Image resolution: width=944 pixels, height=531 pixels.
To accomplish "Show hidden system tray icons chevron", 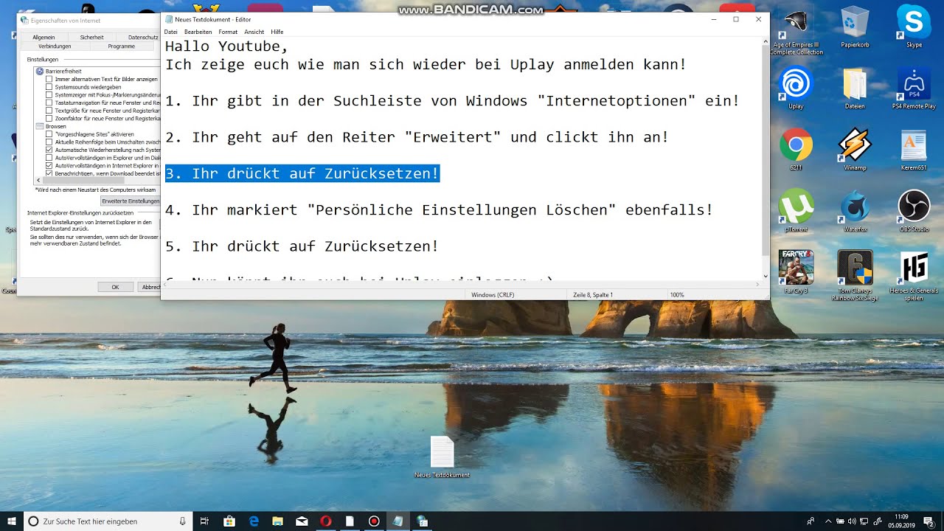I will [827, 521].
